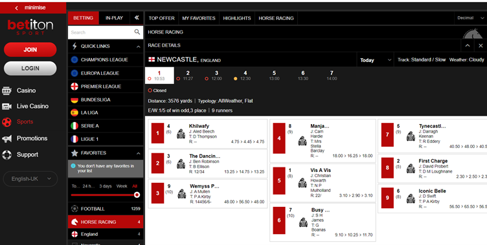Select runner number 2 The Dancin...
Image resolution: width=487 pixels, height=245 pixels.
[157, 163]
